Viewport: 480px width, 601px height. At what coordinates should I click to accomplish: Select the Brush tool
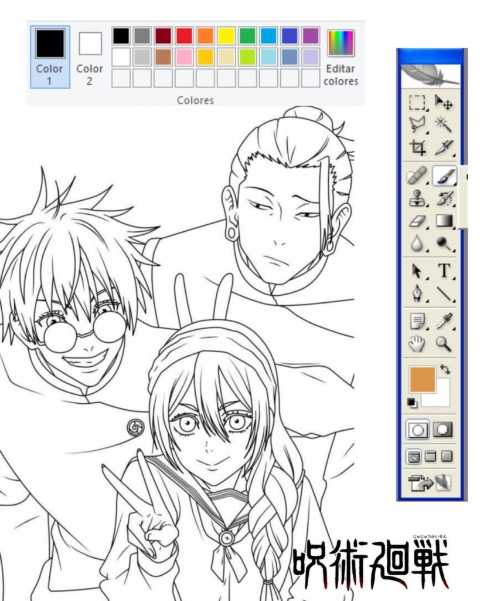click(444, 176)
